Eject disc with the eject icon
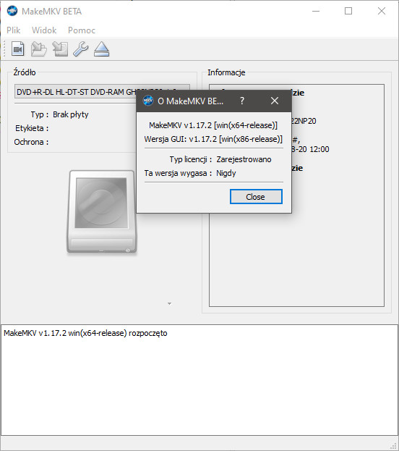The width and height of the screenshot is (399, 451). [x=101, y=49]
